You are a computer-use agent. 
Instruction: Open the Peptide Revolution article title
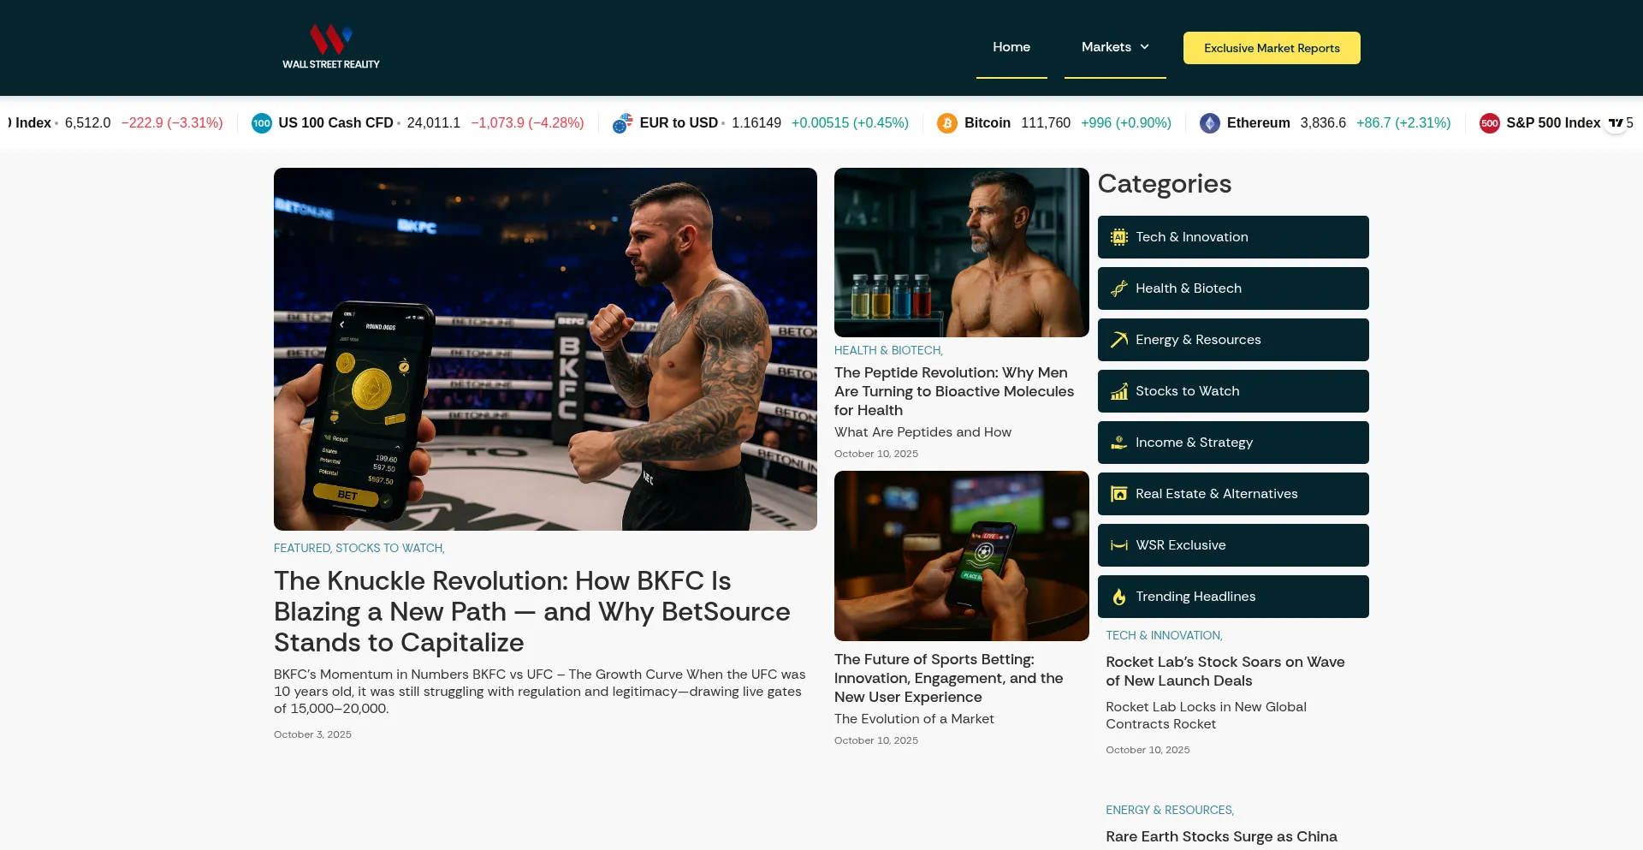click(x=954, y=391)
